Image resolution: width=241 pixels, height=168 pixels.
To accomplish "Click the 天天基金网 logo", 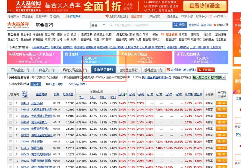I will click(x=18, y=25).
